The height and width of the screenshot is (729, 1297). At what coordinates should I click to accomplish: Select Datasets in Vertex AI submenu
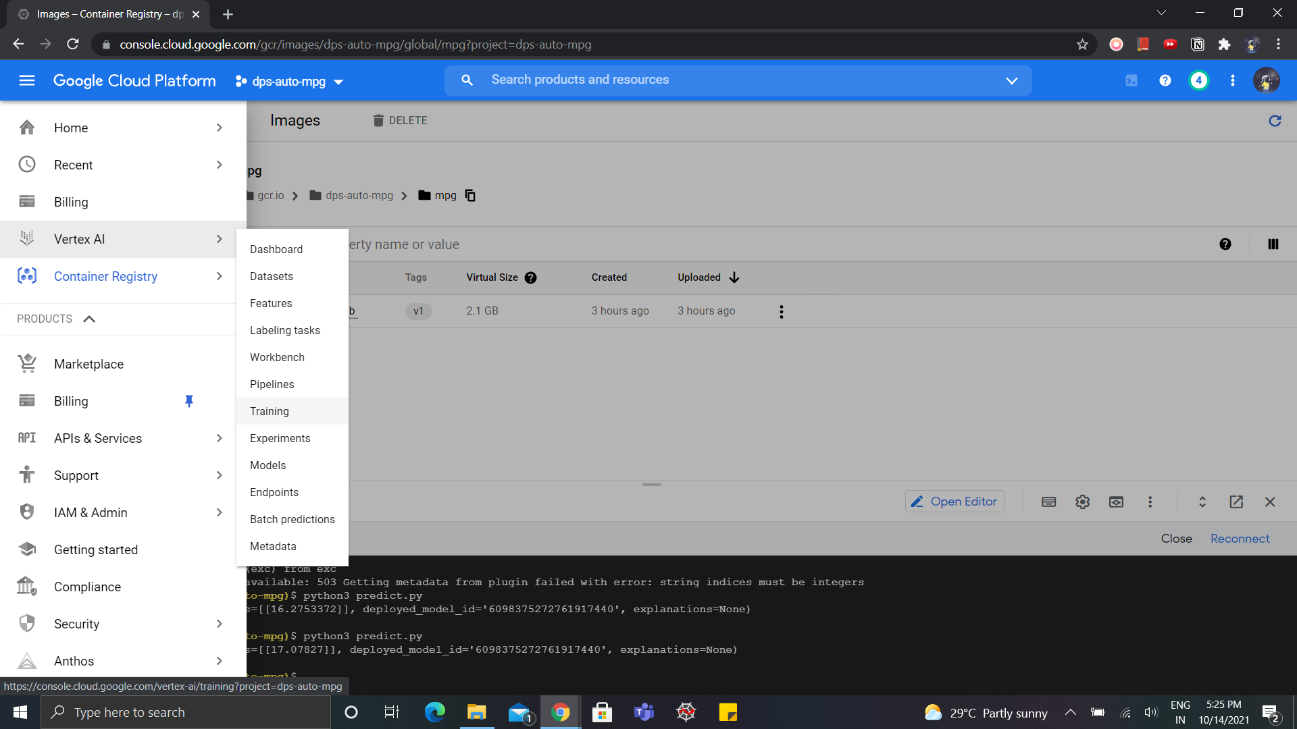point(293,276)
